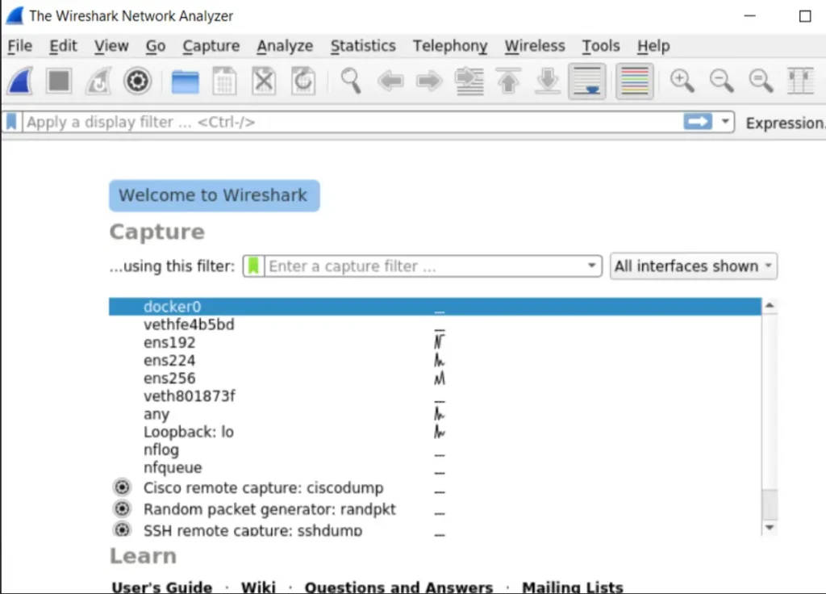
Task: Select the ens256 interface
Action: [435, 379]
